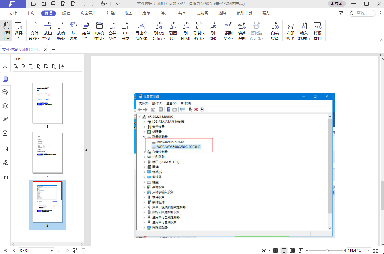Select the 手型工具 hand tool
The image size is (384, 254).
6,31
